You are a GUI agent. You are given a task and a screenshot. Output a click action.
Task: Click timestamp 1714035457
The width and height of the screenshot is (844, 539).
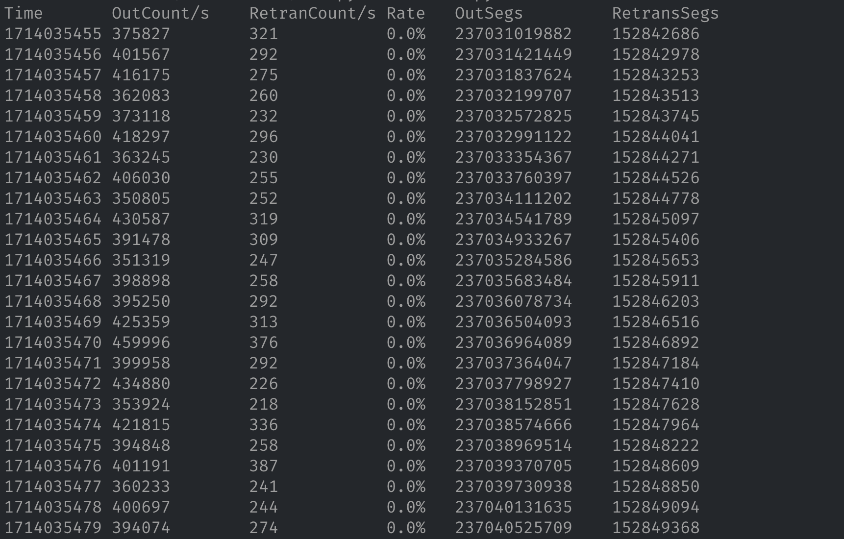coord(53,75)
